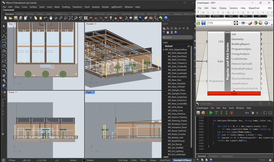Viewport: 274px width, 162px height.
Task: Open the Right viewport title dropdown
Action: 94,92
